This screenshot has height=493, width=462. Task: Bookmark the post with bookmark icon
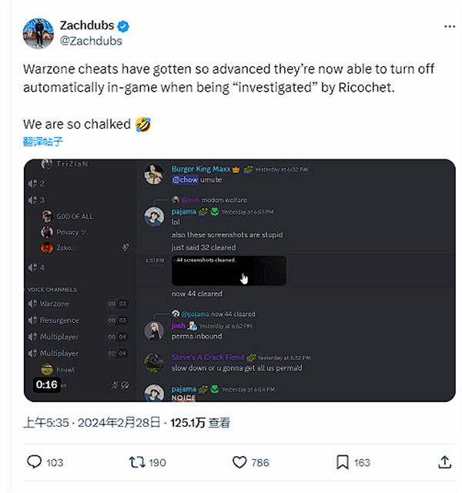click(x=342, y=462)
